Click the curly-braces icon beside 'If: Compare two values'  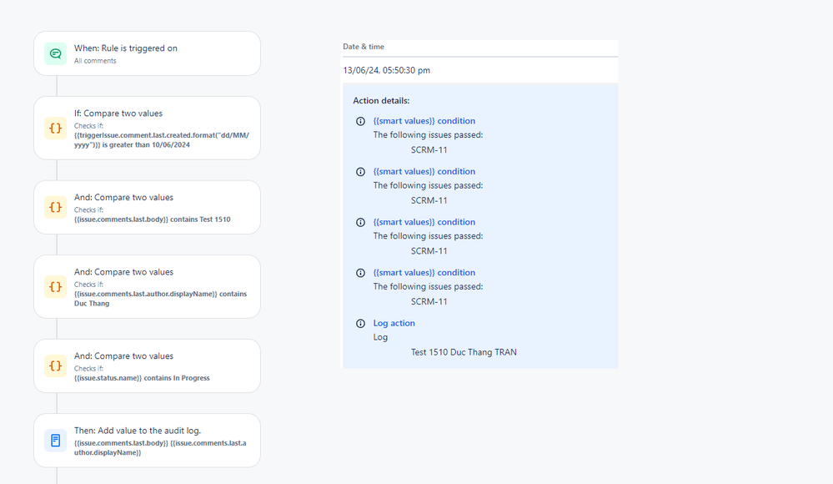point(56,129)
